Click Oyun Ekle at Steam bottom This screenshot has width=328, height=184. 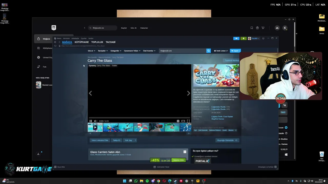[x=59, y=167]
